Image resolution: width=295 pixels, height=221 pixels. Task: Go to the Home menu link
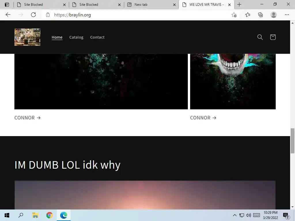pos(57,37)
